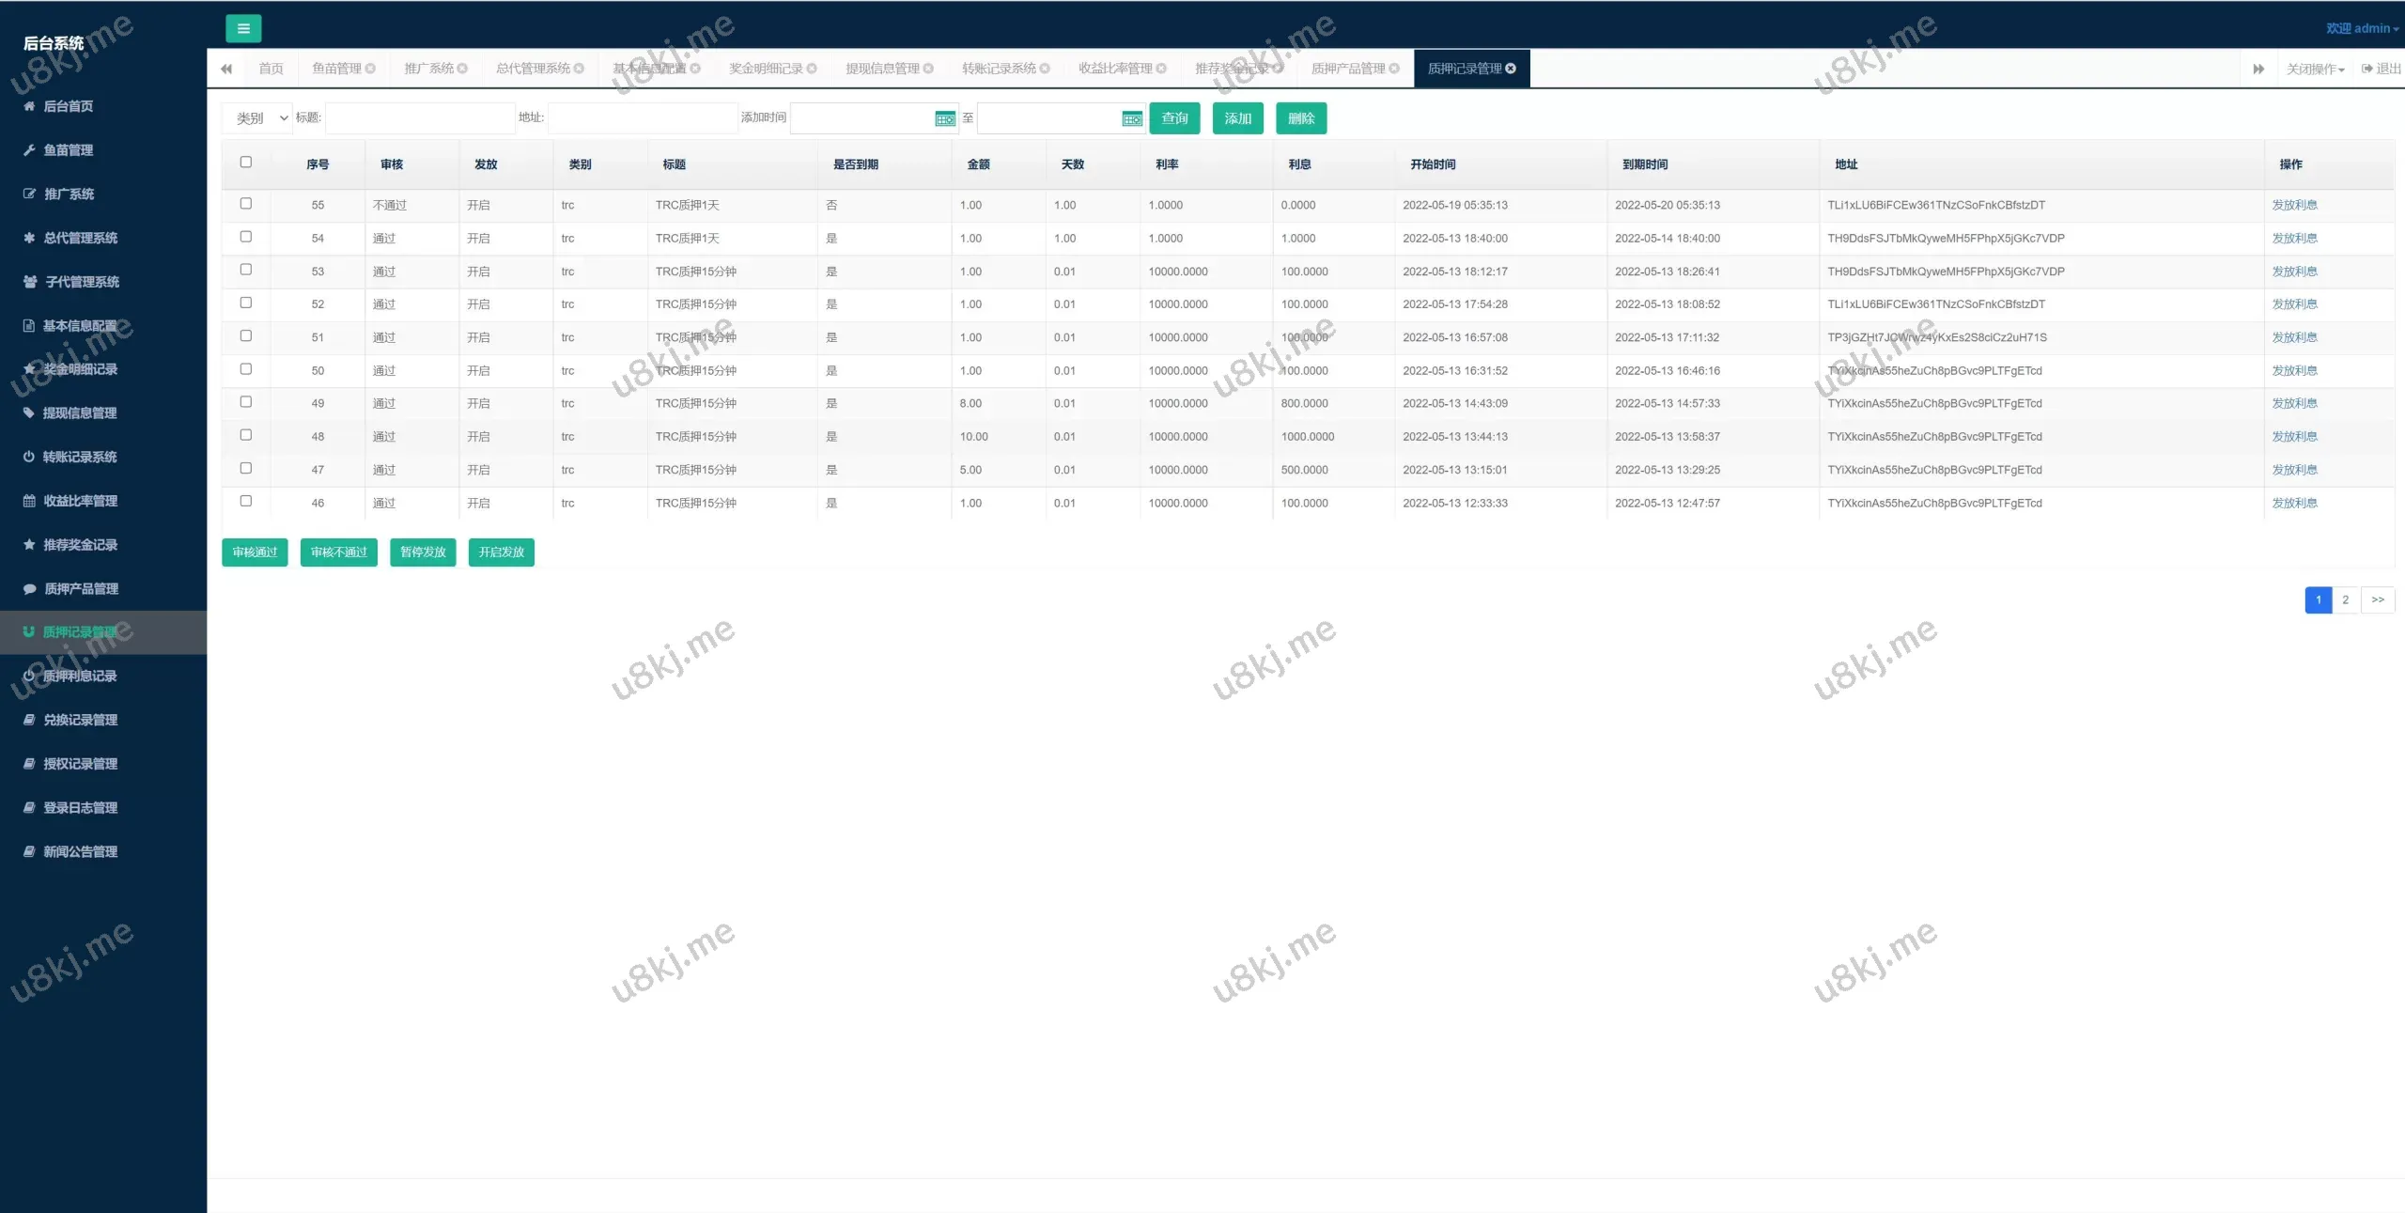Image resolution: width=2405 pixels, height=1213 pixels.
Task: Click the start date calendar icon
Action: point(945,118)
